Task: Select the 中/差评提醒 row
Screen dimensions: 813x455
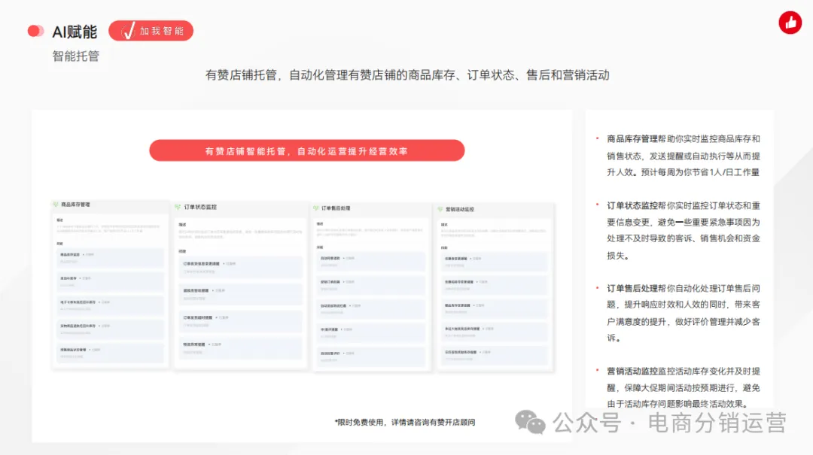Action: point(370,332)
